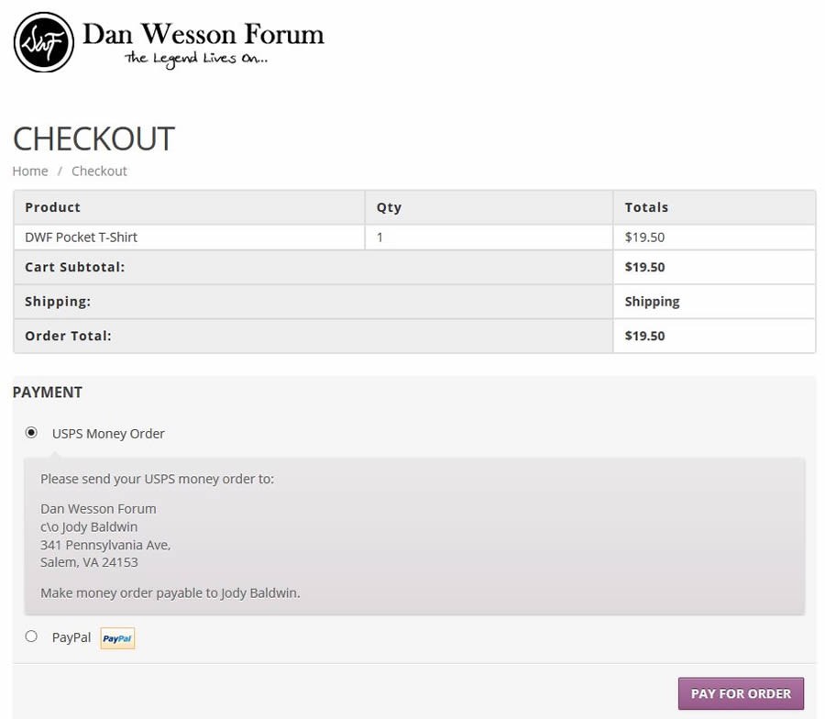
Task: Click the Cart Subtotal row label
Action: 75,268
